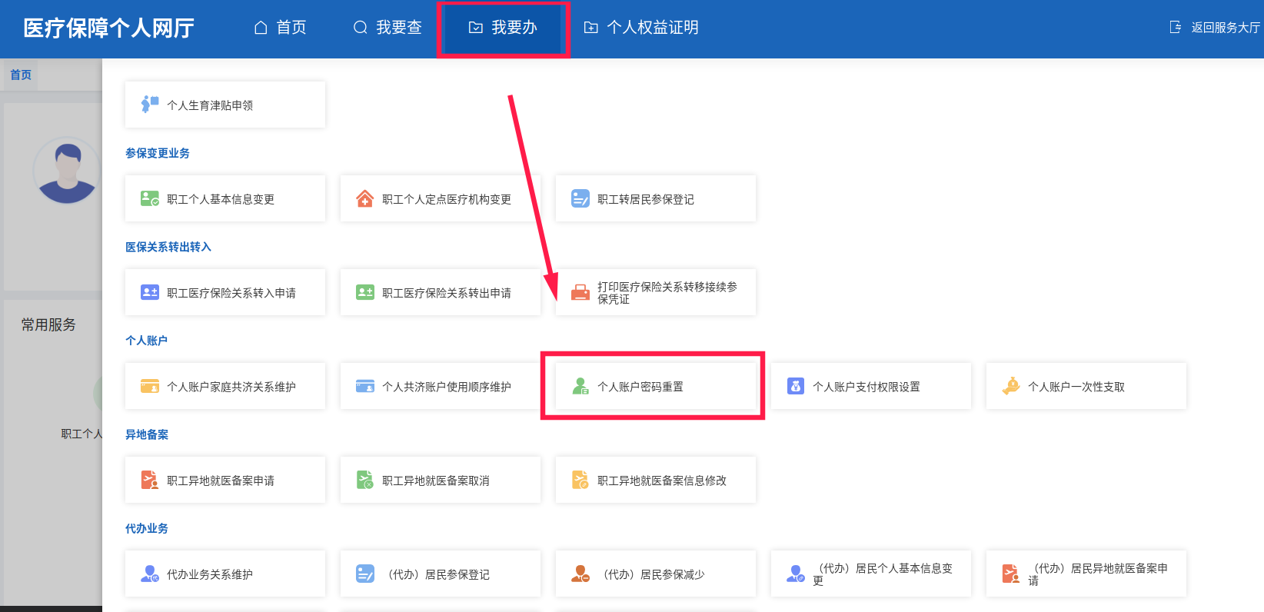Open 个人生育津贴申领 icon
Screen dimensions: 1264x612
click(150, 105)
